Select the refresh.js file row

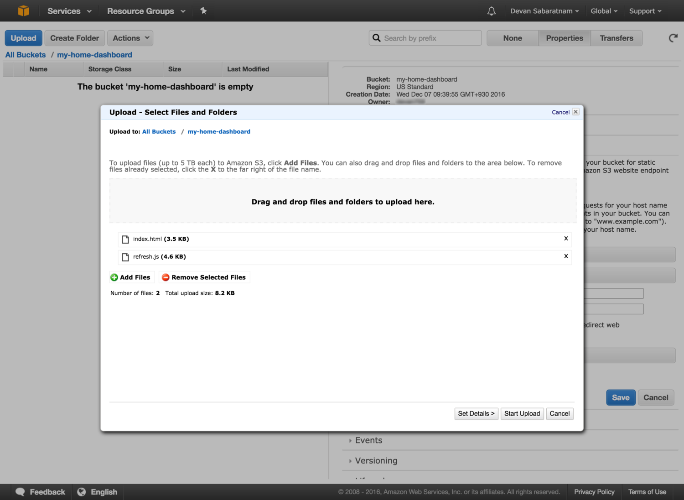pos(345,257)
